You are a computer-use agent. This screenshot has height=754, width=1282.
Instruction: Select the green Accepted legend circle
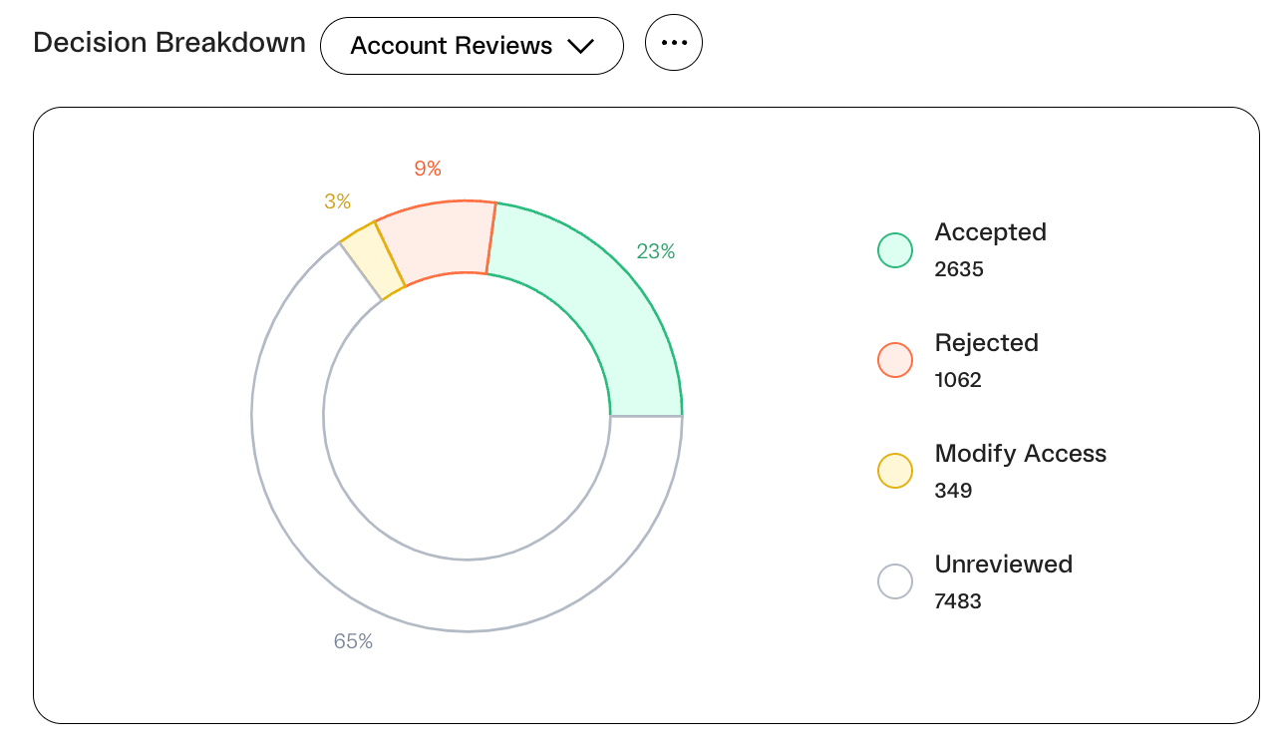pos(895,249)
